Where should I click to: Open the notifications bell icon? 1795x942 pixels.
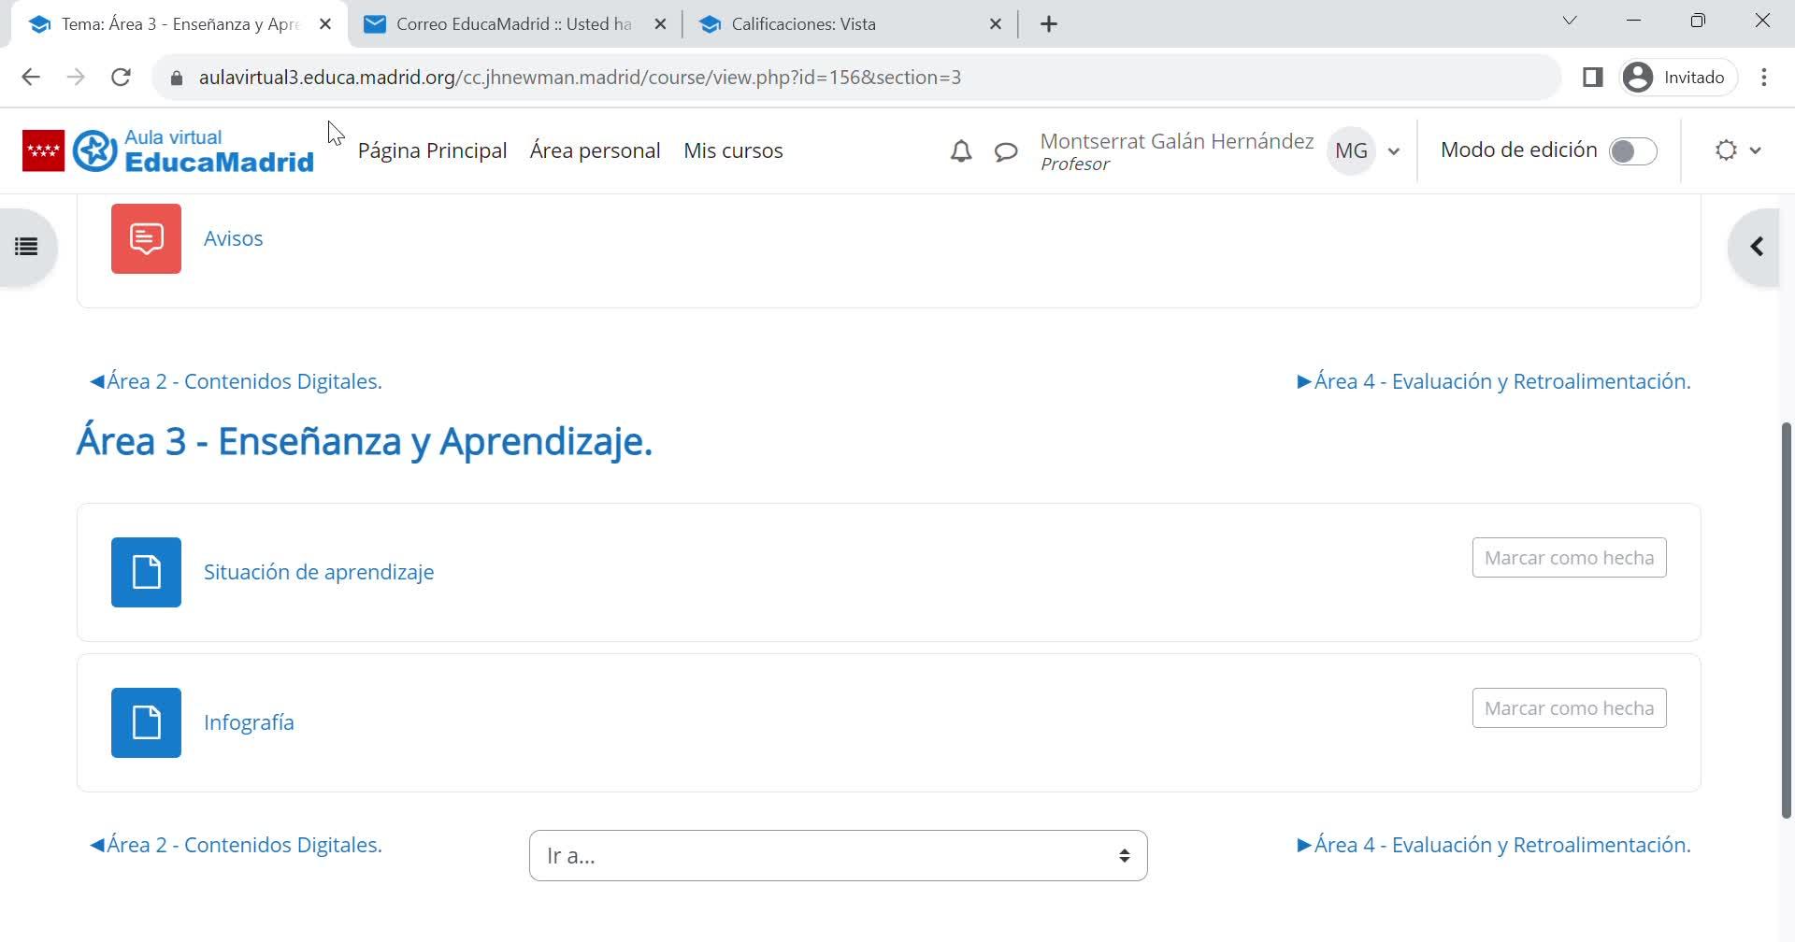(961, 151)
